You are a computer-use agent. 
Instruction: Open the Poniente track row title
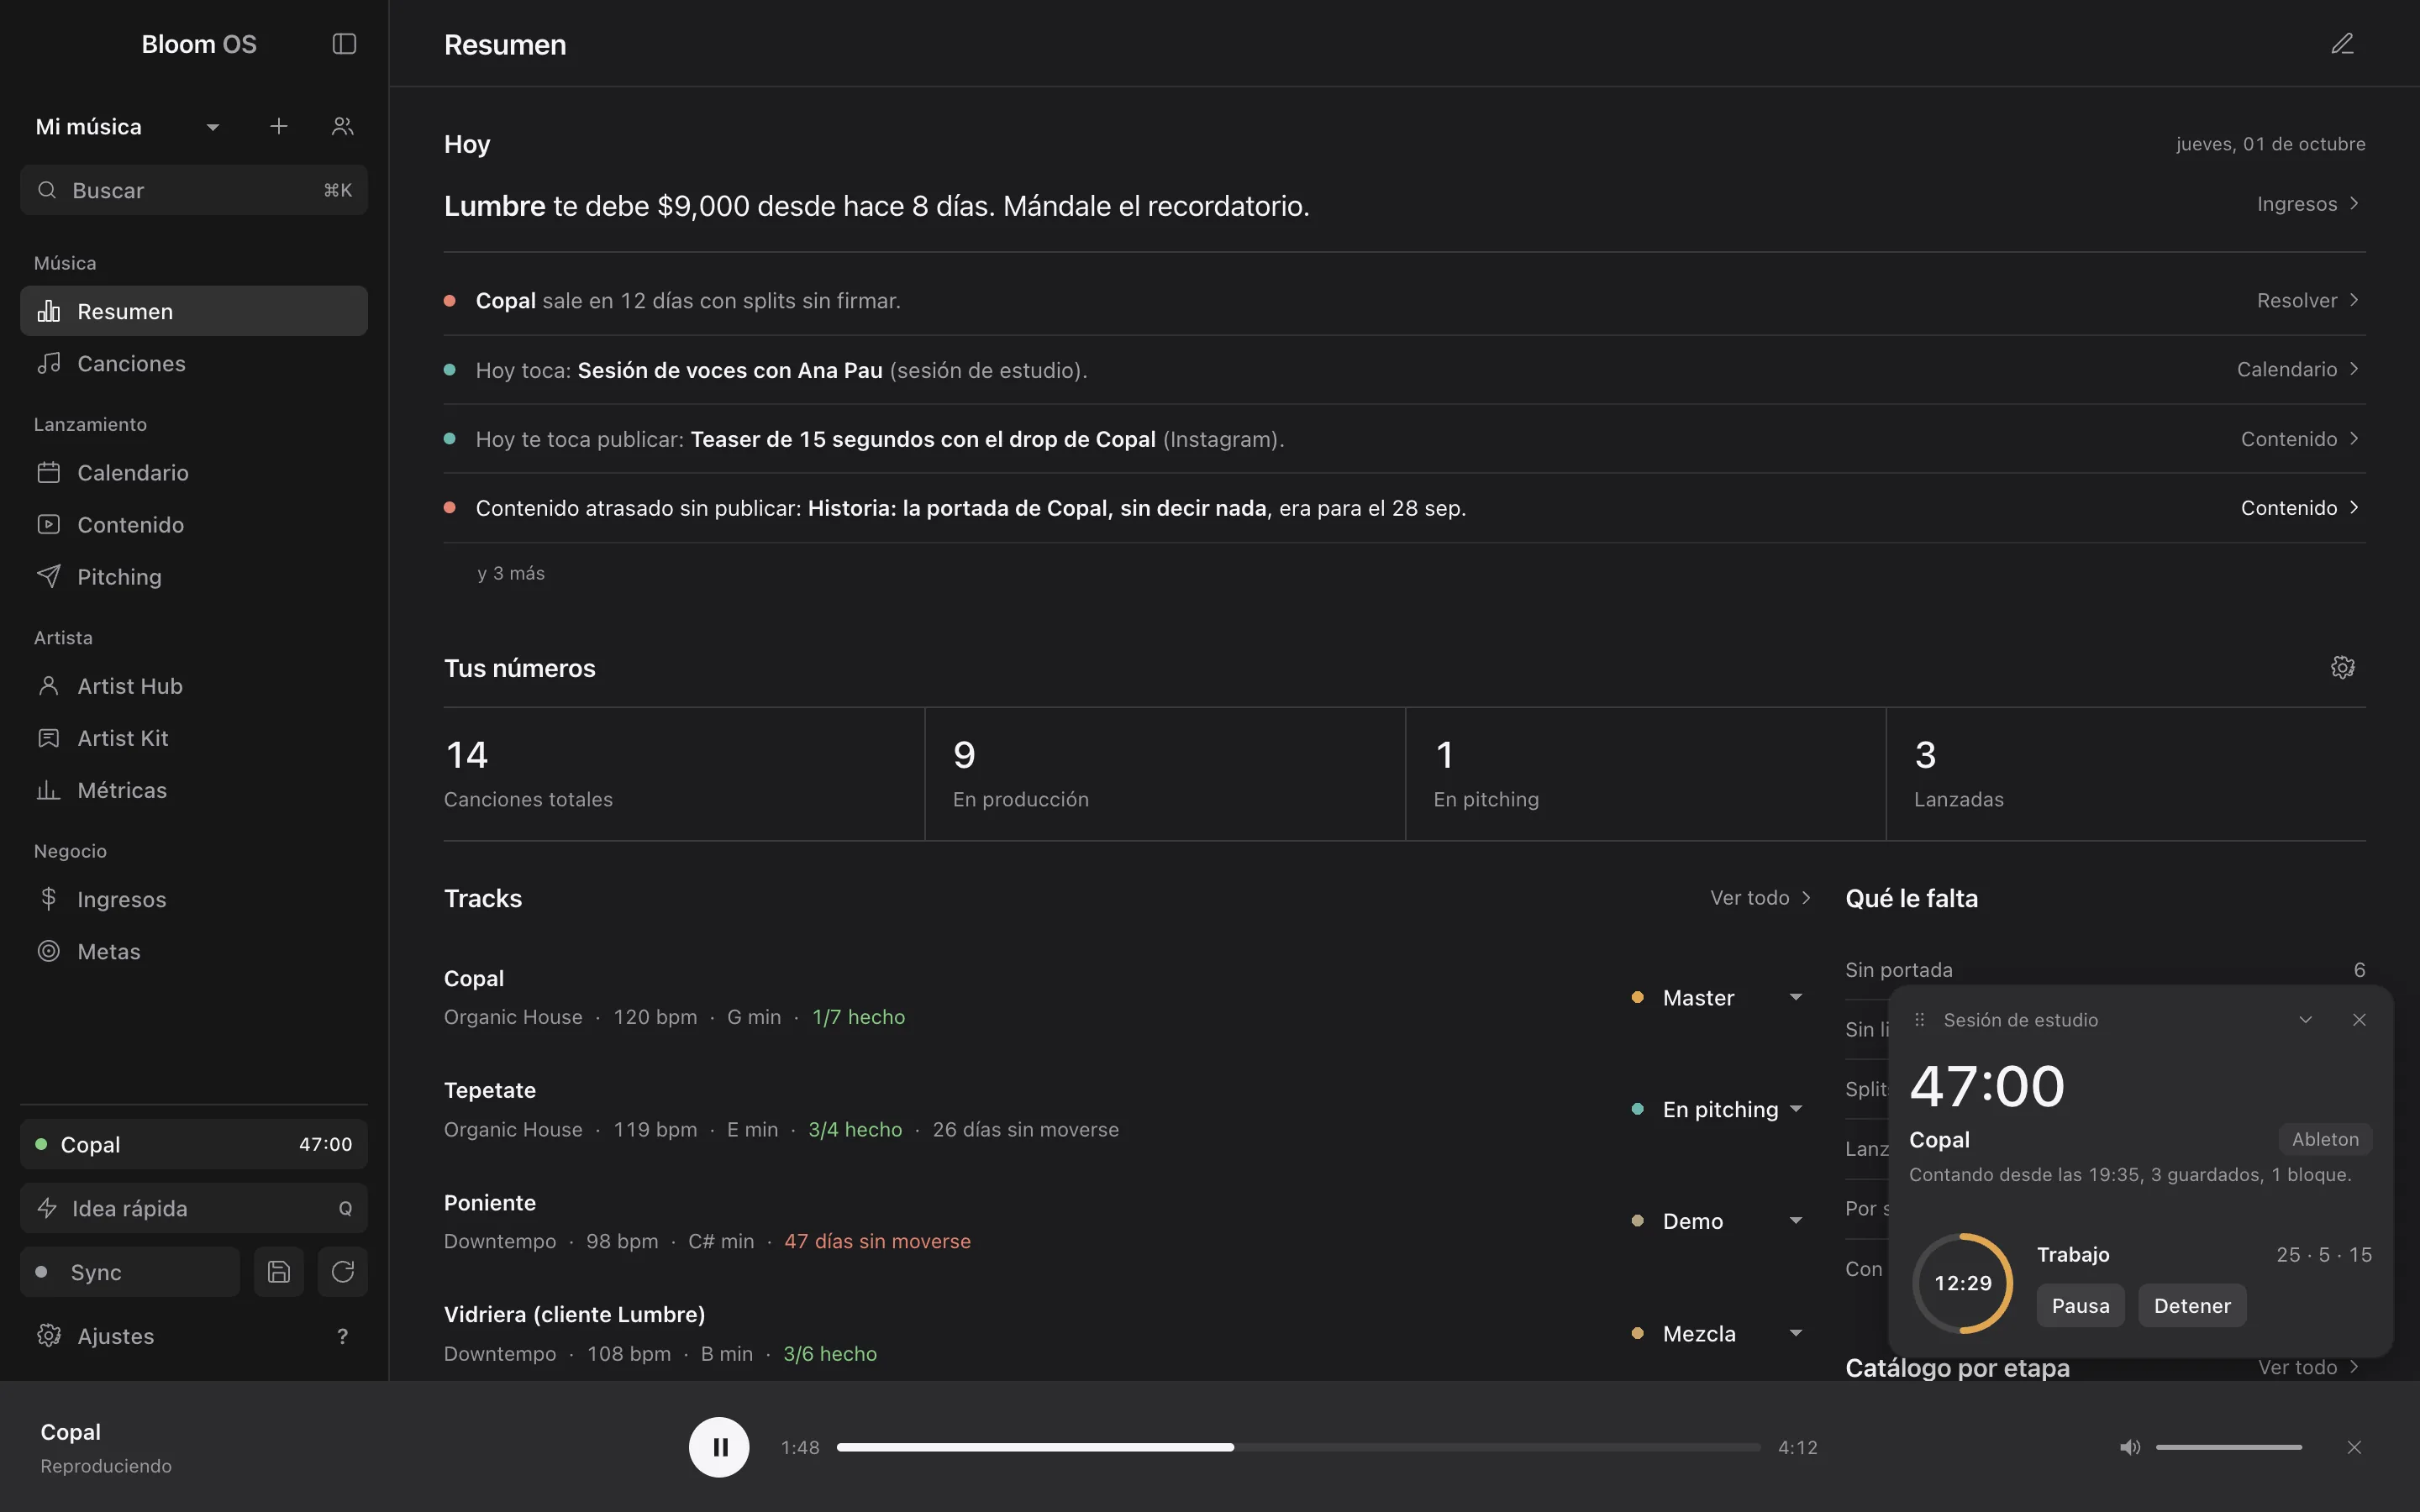(x=490, y=1202)
